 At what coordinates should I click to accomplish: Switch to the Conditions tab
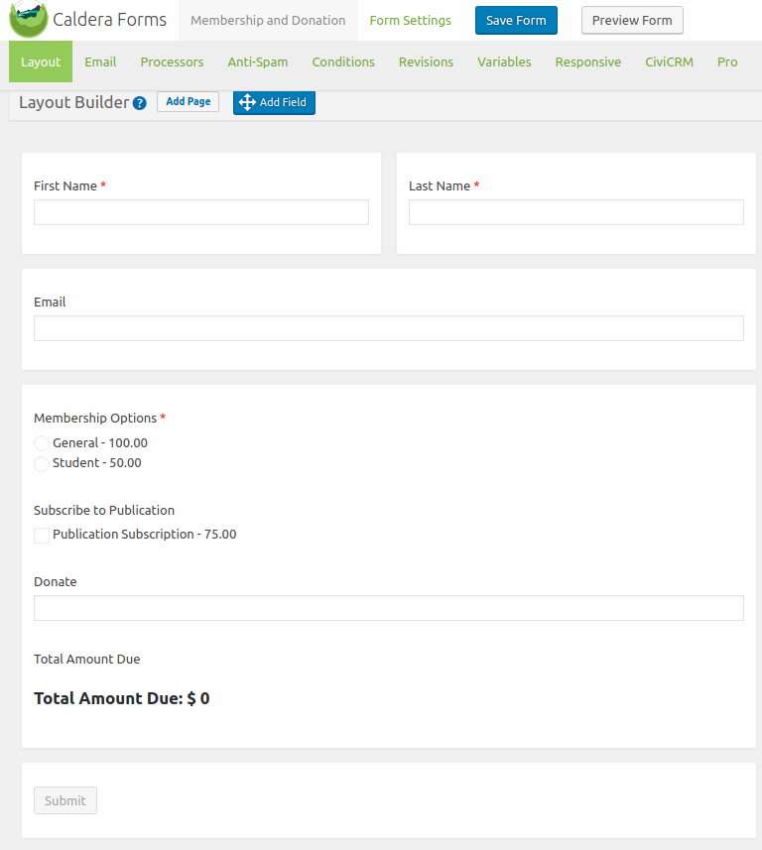coord(343,61)
